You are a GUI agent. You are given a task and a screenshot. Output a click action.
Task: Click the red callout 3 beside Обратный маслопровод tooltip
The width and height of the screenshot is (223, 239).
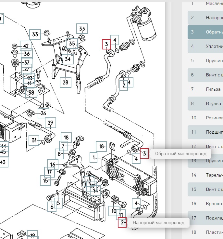point(144,153)
